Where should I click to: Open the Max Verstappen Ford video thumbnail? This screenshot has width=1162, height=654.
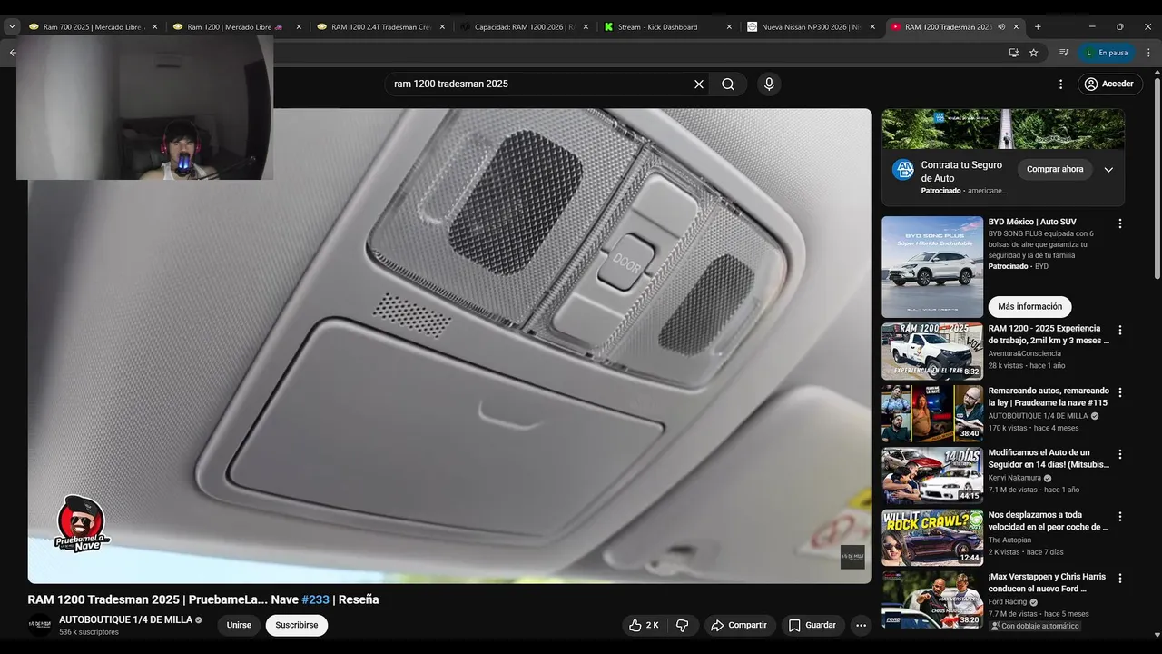click(x=932, y=599)
